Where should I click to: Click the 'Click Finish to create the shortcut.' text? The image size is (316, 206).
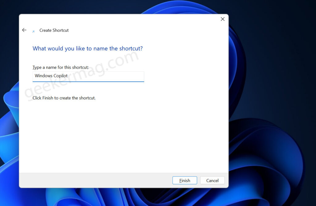[x=64, y=98]
